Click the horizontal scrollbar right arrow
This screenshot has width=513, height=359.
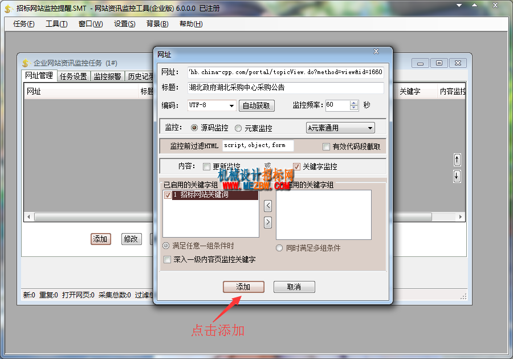tap(461, 217)
